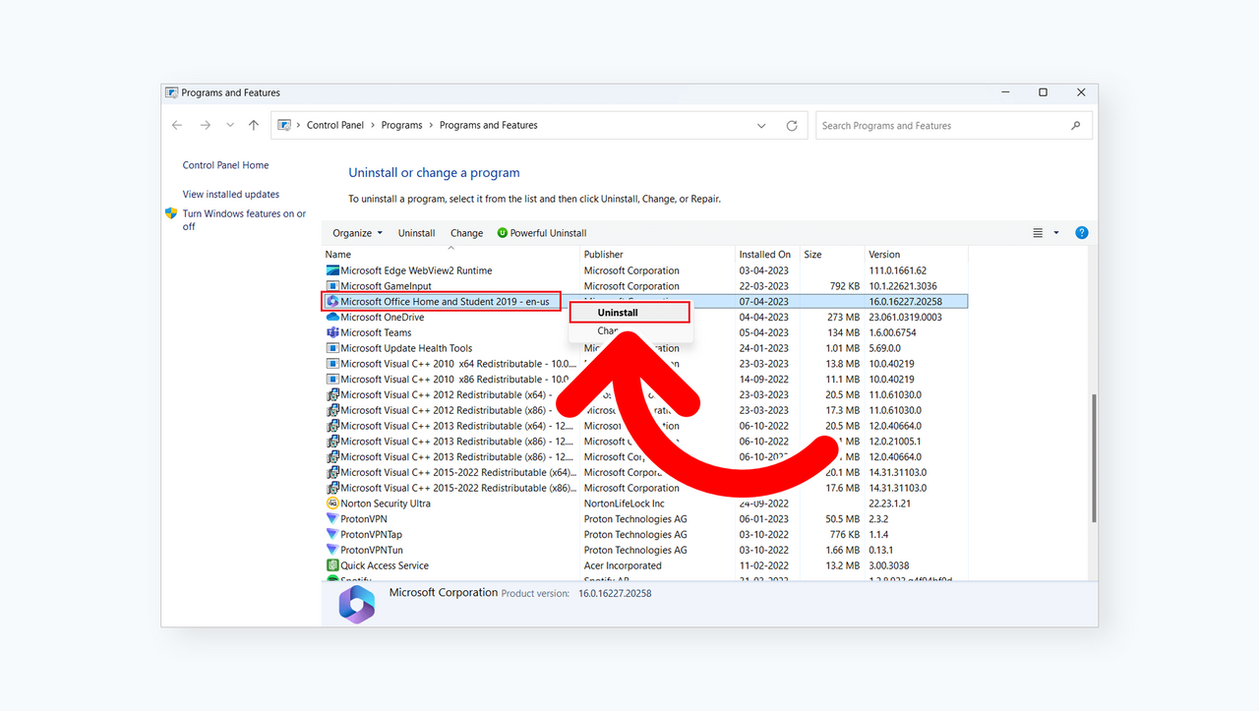The image size is (1259, 711).
Task: Click the up-one-level navigation arrow
Action: tap(253, 125)
